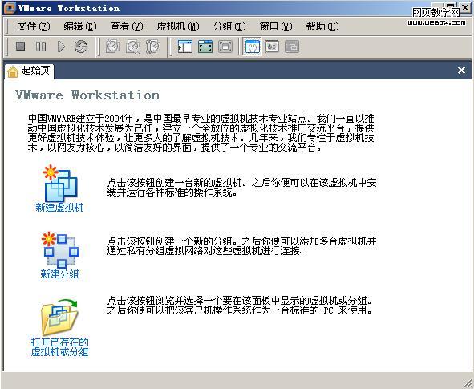The width and height of the screenshot is (474, 389).
Task: Select the 起始页 home tab
Action: 30,71
